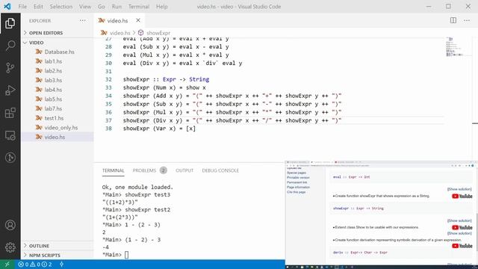Click the VS Code logo in title bar
Screen dimensions: 478x269
(x=7, y=7)
